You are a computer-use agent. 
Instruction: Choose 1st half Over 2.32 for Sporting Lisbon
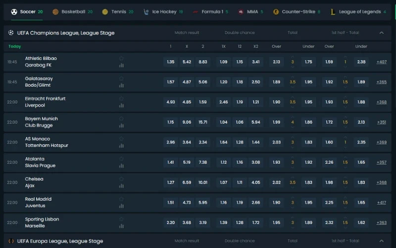pos(329,223)
